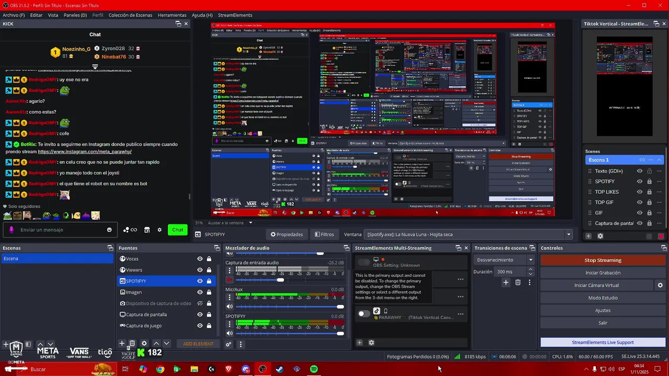
Task: Open Paneles (D) menu
Action: [x=75, y=15]
